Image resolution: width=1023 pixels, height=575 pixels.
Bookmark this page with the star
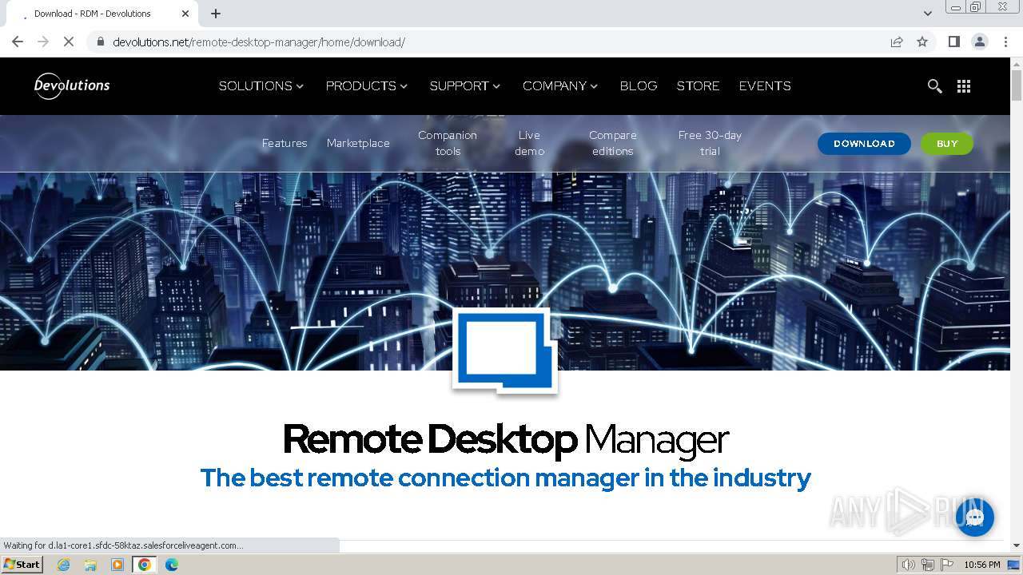tap(922, 42)
